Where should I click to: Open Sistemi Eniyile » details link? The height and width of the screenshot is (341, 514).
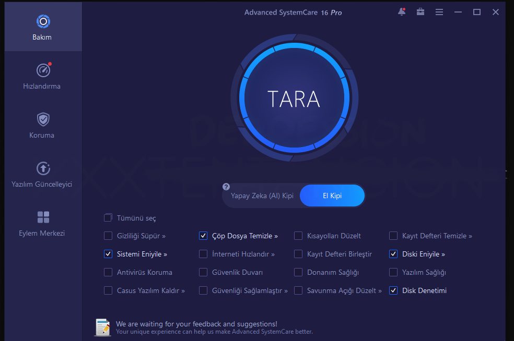click(x=142, y=254)
